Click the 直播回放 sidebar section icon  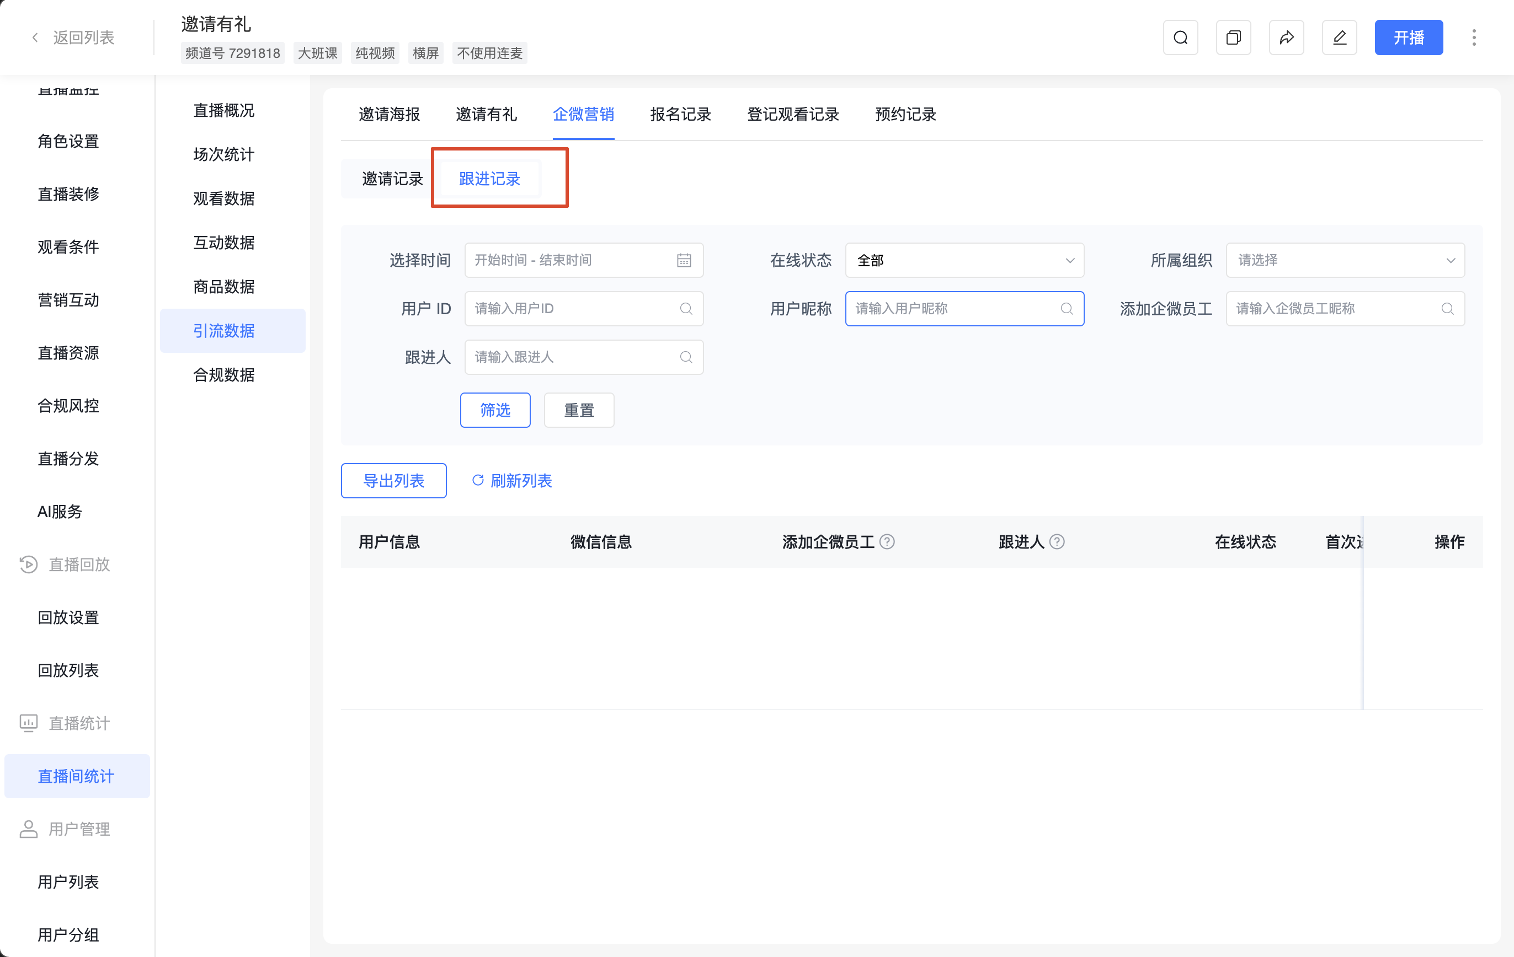(x=28, y=564)
